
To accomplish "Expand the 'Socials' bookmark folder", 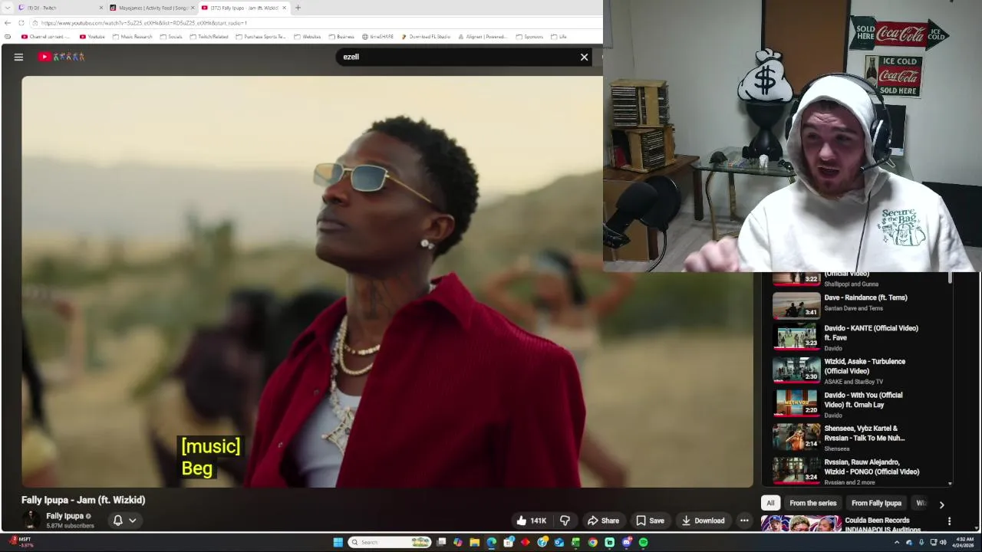I will (171, 37).
